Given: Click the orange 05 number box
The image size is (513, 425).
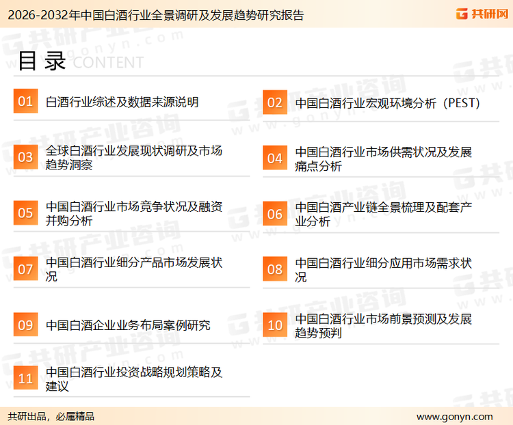Looking at the screenshot, I should click(x=25, y=212).
